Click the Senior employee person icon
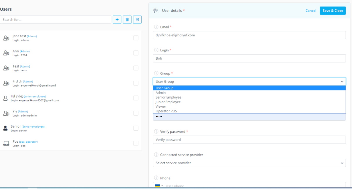The width and height of the screenshot is (352, 189). 5,128
